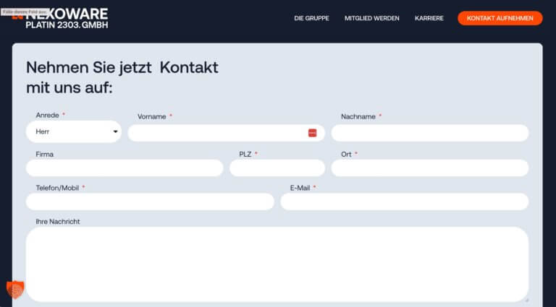Viewport: 556px width, 307px height.
Task: Select the PLZ input field
Action: click(277, 168)
